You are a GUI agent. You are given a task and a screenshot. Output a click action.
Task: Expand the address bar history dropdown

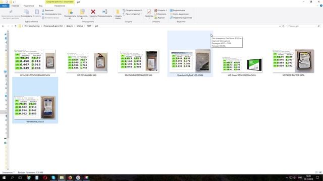(280, 26)
